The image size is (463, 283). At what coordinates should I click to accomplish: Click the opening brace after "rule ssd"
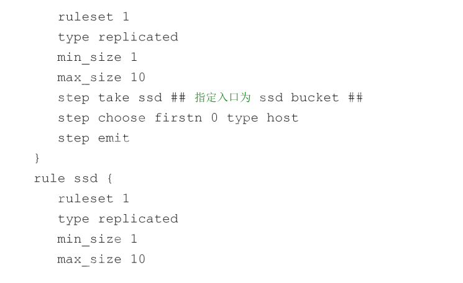coord(109,178)
